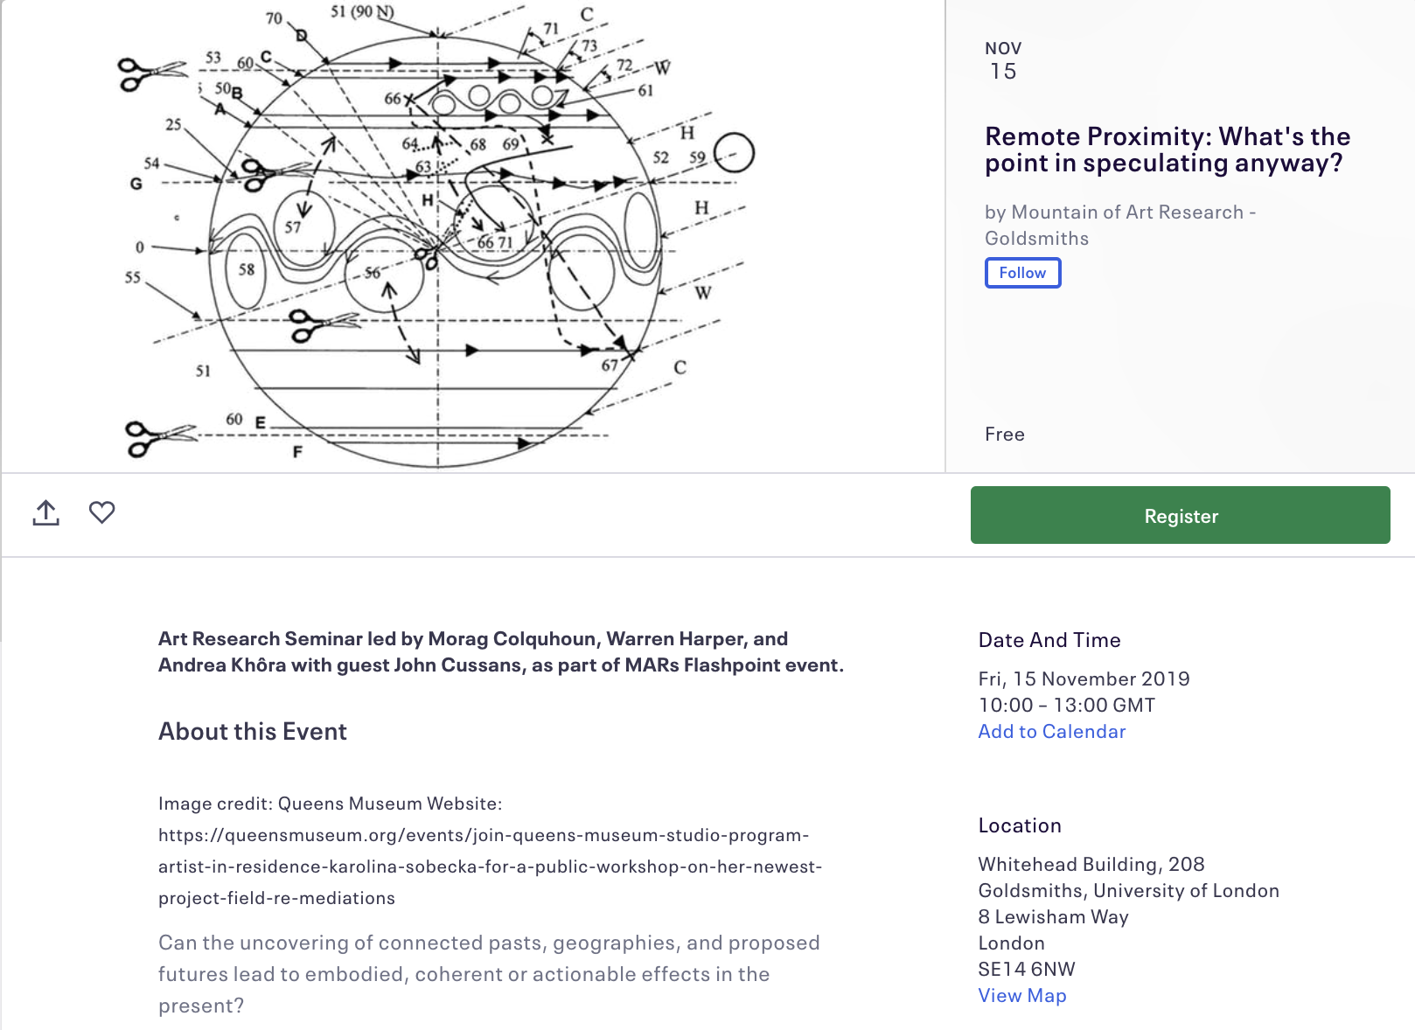This screenshot has width=1415, height=1030.
Task: Click the Whitehead Building, 208 address line
Action: pos(1091,865)
